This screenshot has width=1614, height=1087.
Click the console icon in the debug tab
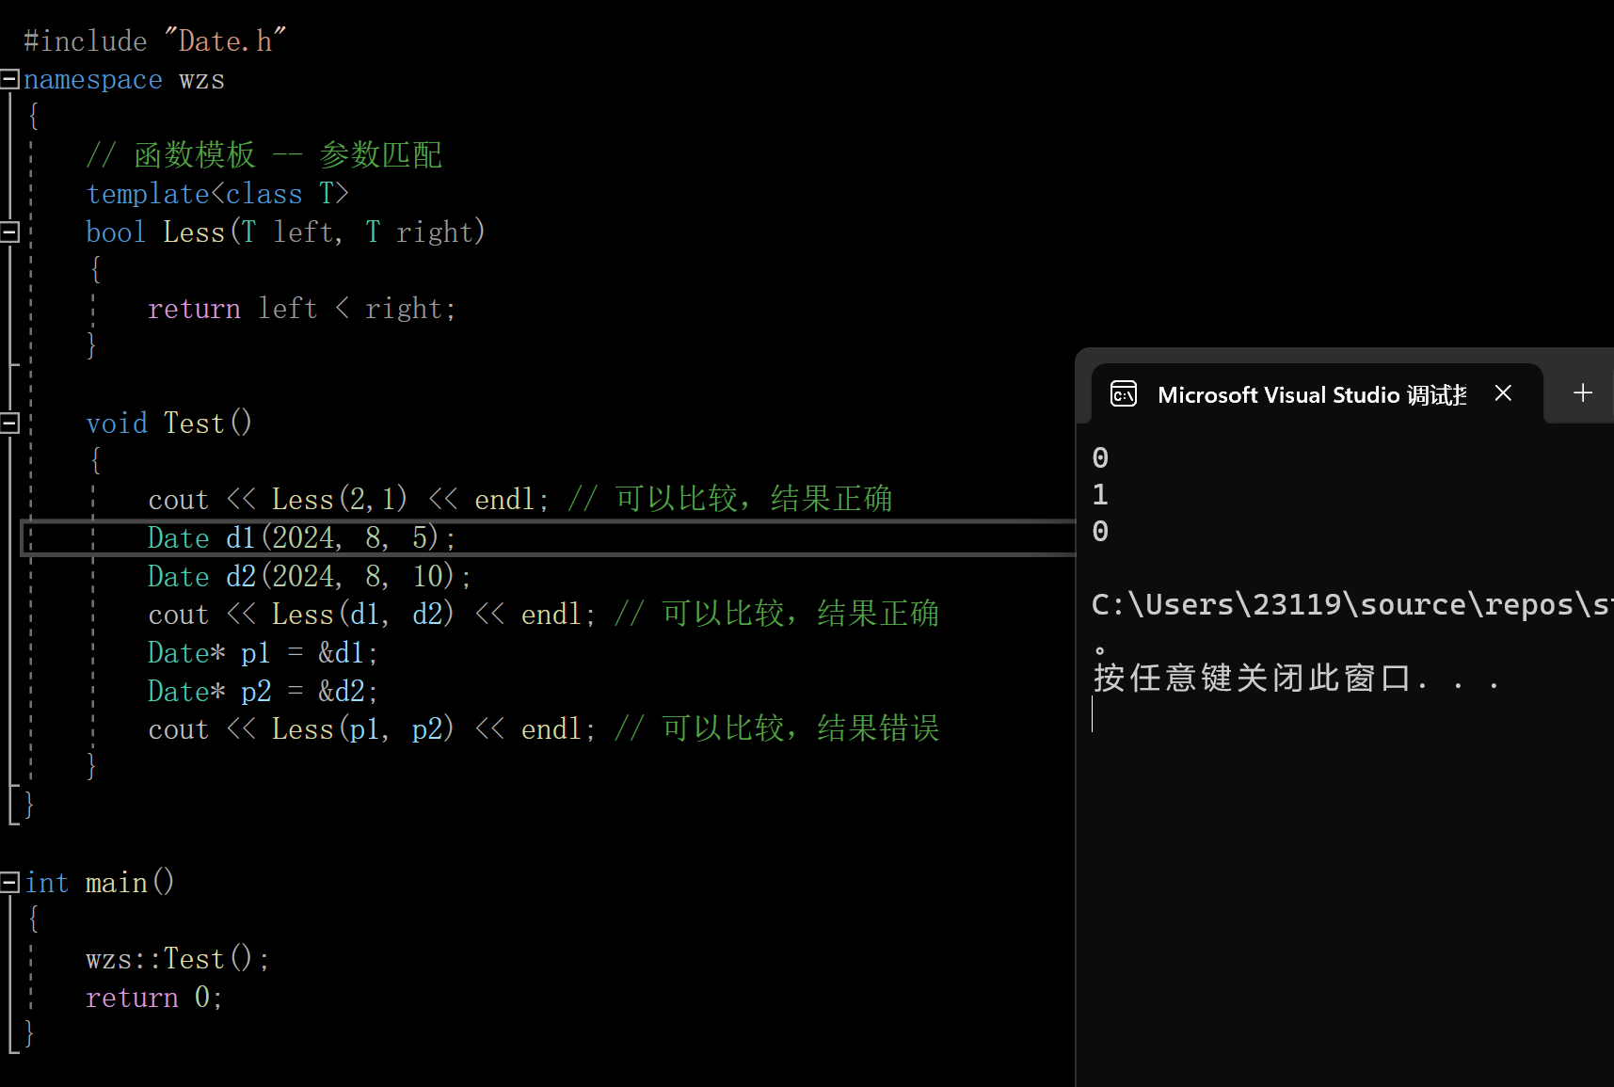pyautogui.click(x=1124, y=393)
